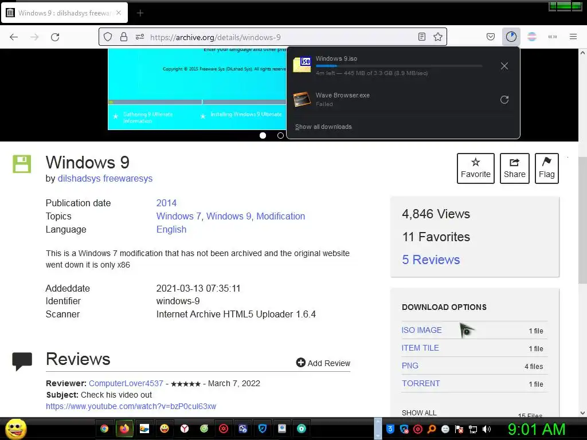This screenshot has width=587, height=440.
Task: Click the network tray icon
Action: point(473,429)
